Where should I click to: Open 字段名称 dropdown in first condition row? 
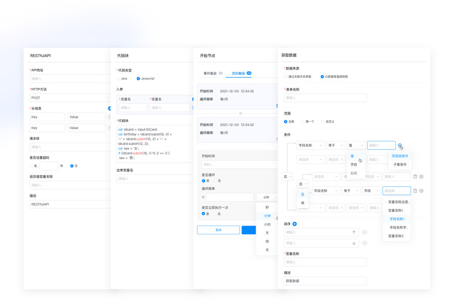tap(310, 145)
